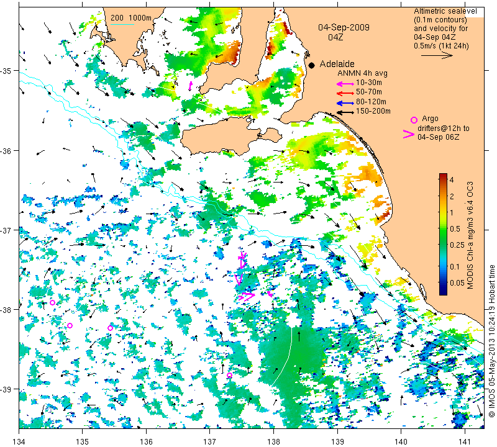Click the reference velocity arrow under '0.5m/s'
This screenshot has width=497, height=447.
[437, 55]
